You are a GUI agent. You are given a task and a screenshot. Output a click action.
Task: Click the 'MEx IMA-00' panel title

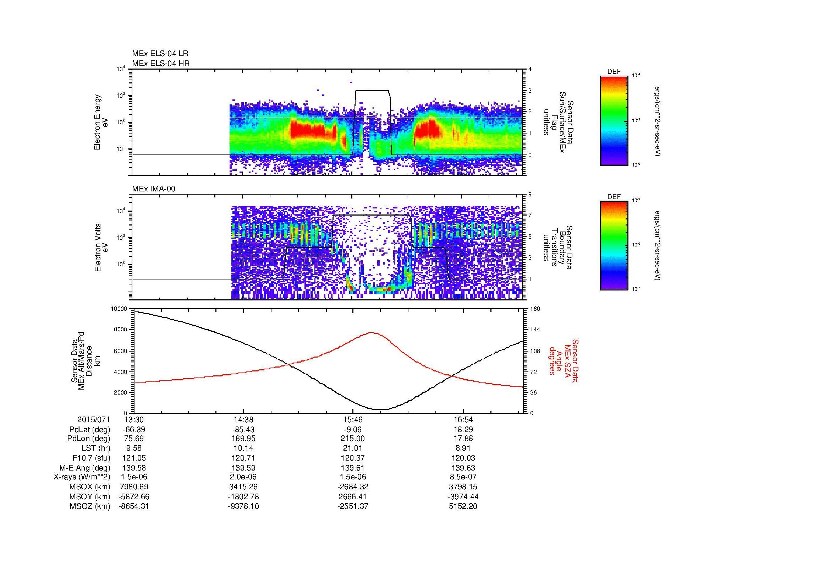[x=154, y=189]
